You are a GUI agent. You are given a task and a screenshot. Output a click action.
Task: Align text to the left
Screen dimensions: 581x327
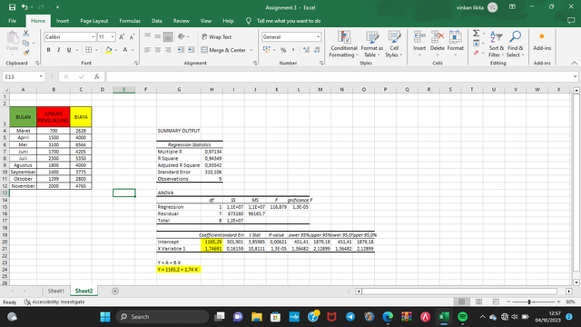pyautogui.click(x=147, y=50)
